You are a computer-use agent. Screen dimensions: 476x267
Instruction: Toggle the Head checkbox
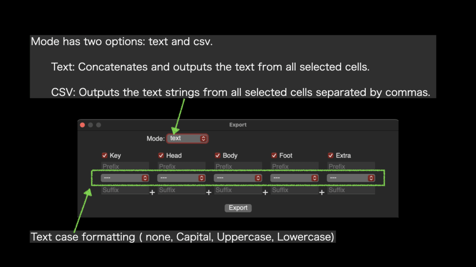161,156
